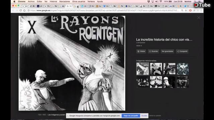Open Spotlight search magnifier

pos(195,1)
